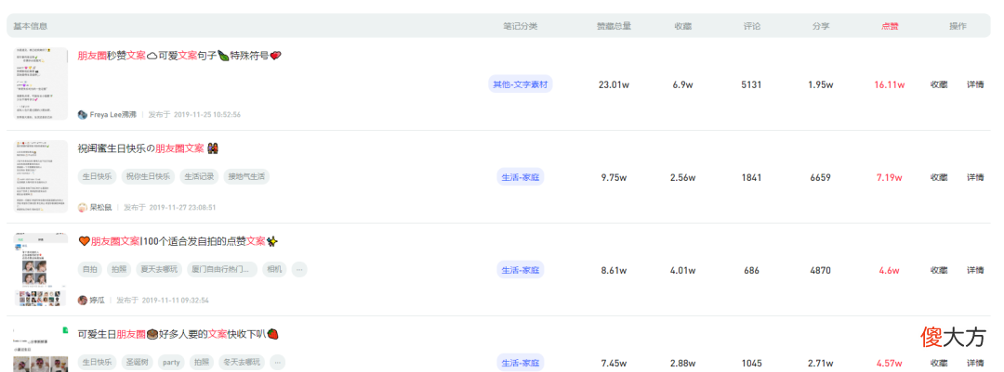This screenshot has width=1004, height=372.
Task: Click 婷瓜 author avatar
Action: [x=82, y=300]
